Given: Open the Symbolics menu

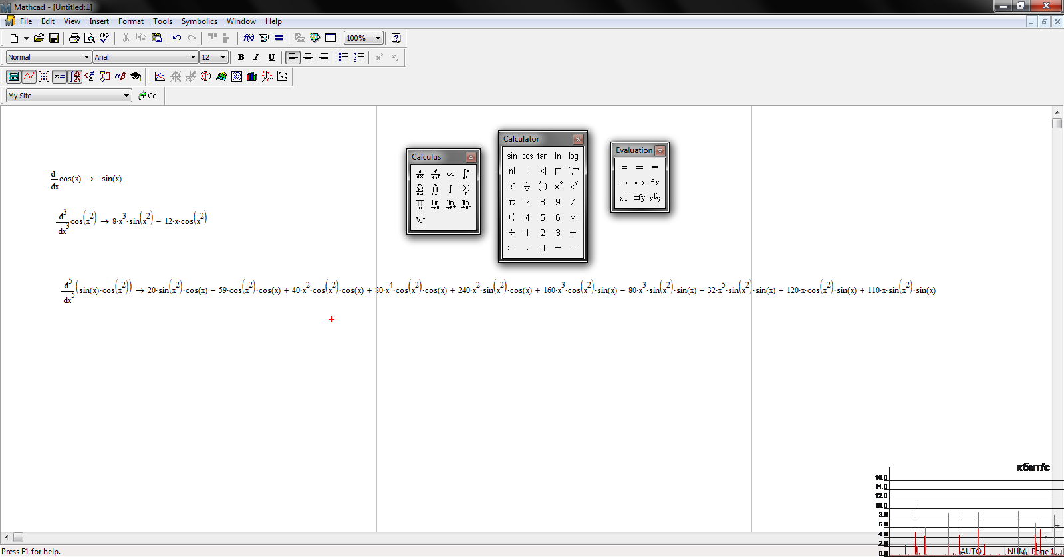Looking at the screenshot, I should point(199,21).
